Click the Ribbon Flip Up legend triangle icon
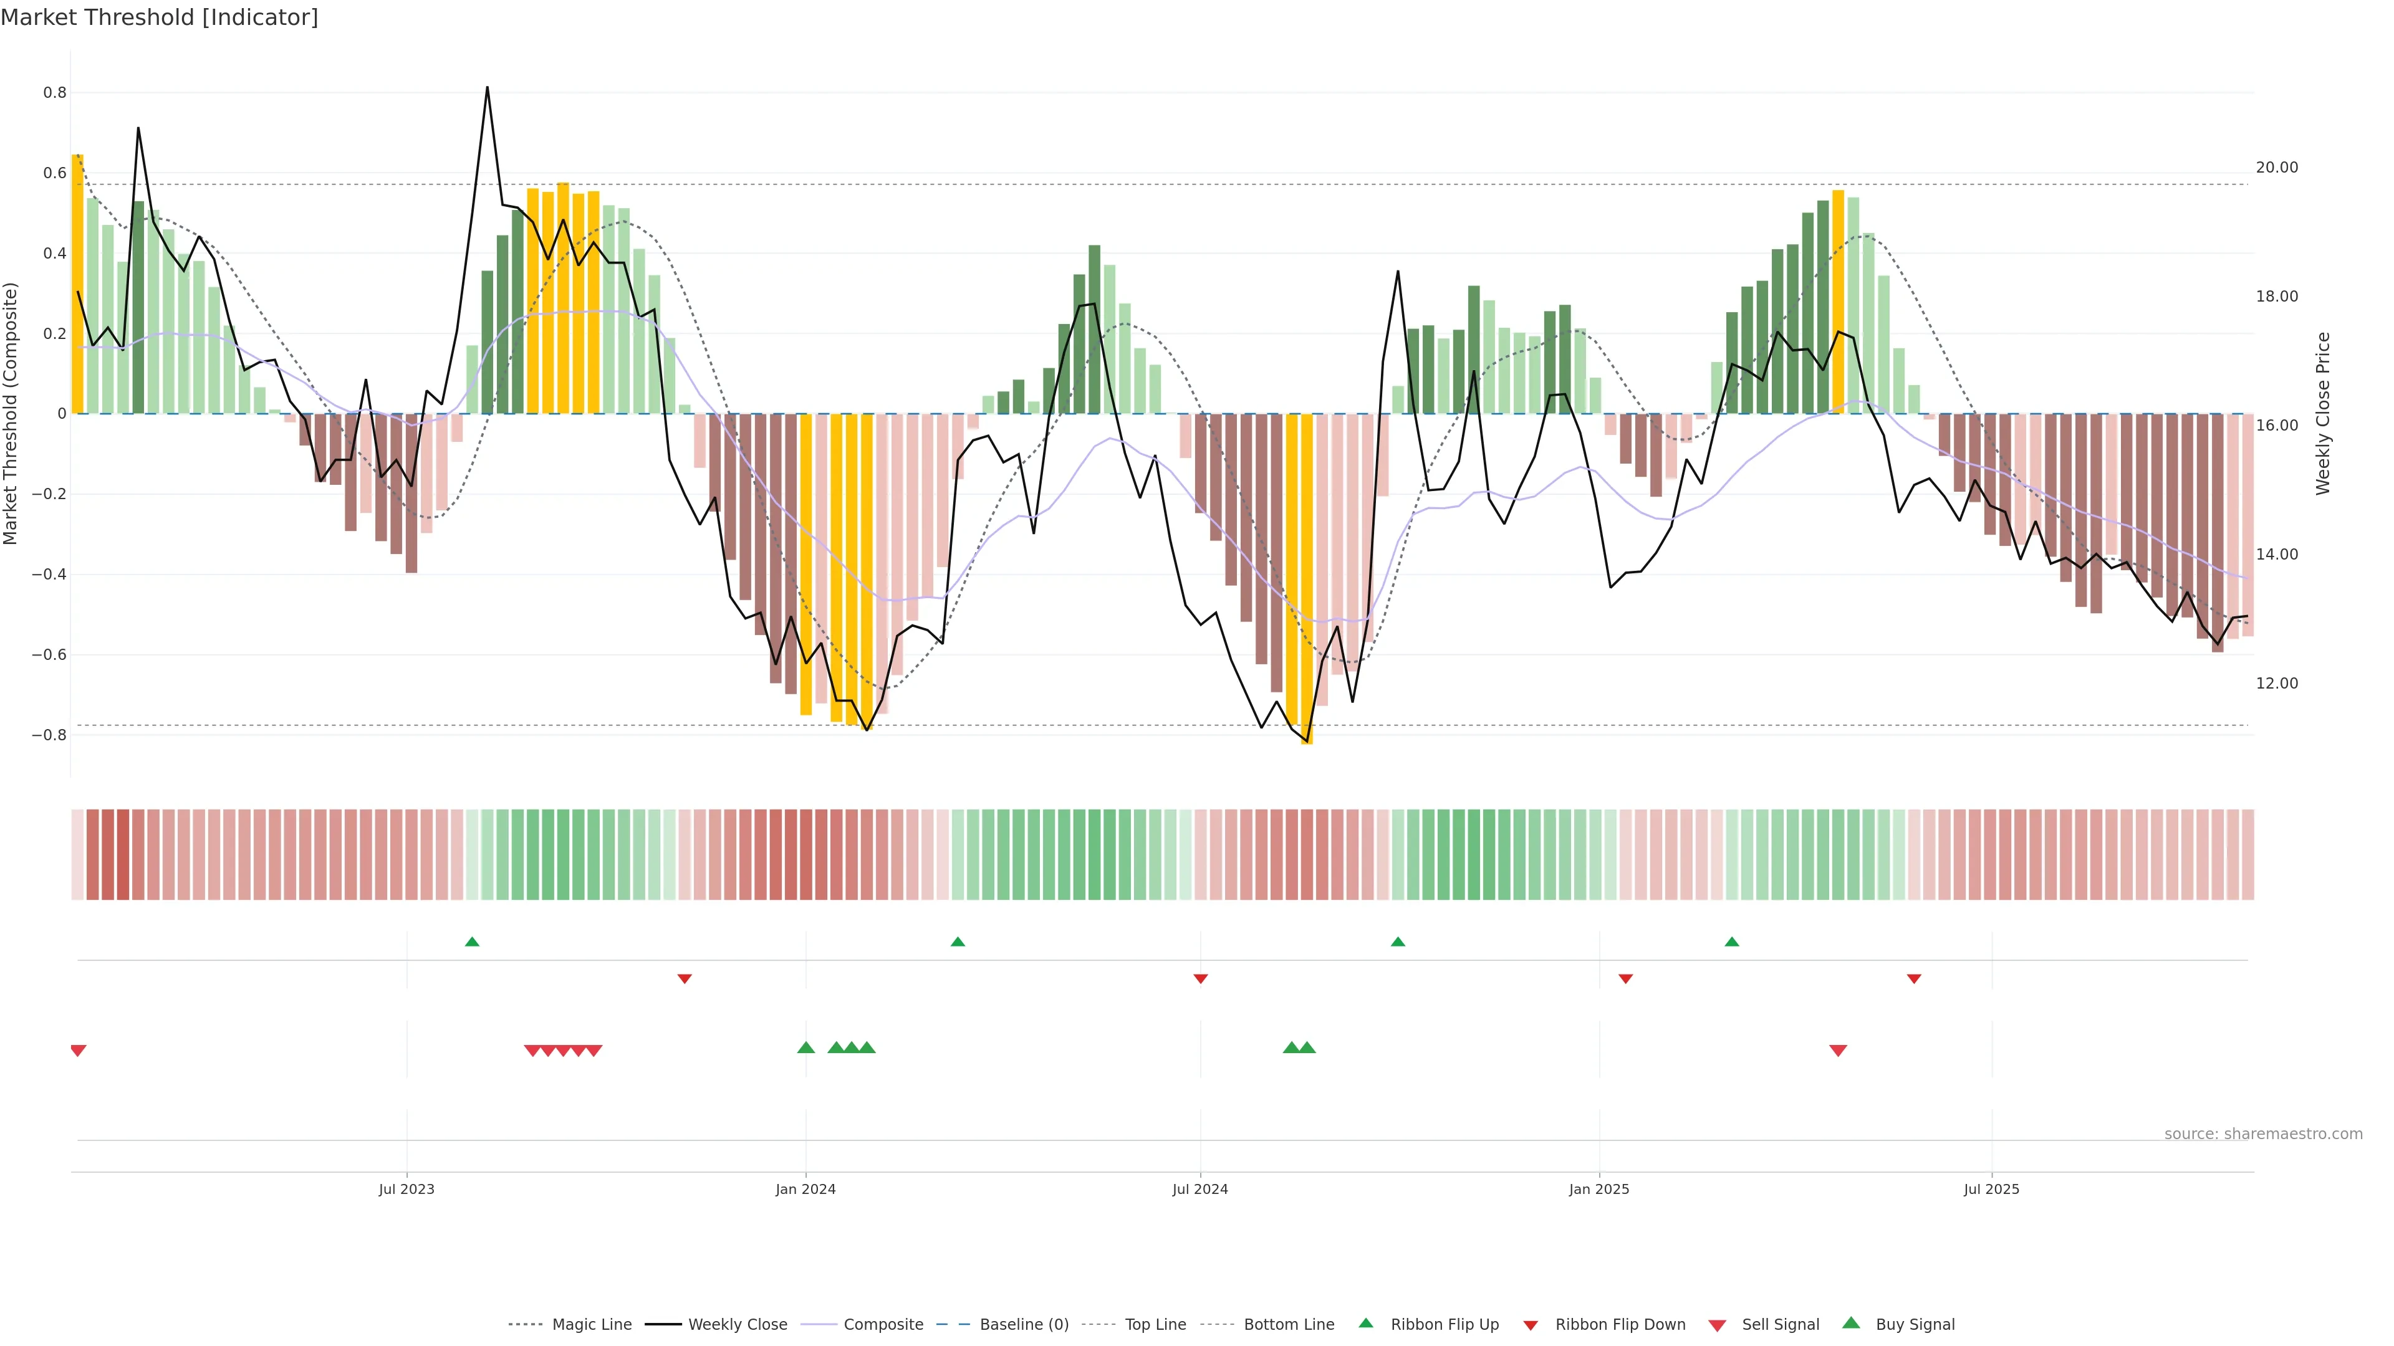 coord(1365,1323)
